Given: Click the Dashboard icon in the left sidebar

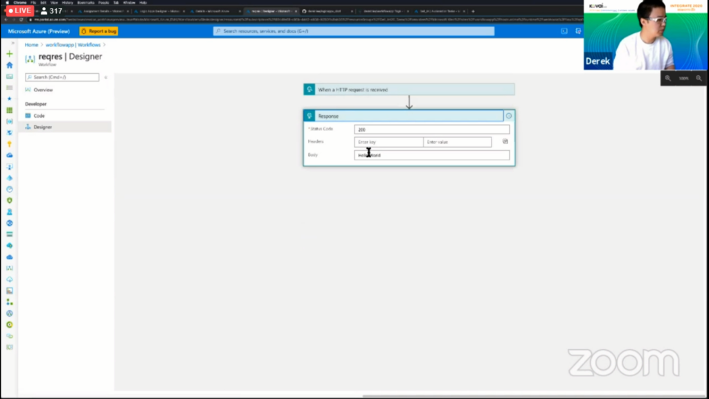Looking at the screenshot, I should pyautogui.click(x=10, y=76).
